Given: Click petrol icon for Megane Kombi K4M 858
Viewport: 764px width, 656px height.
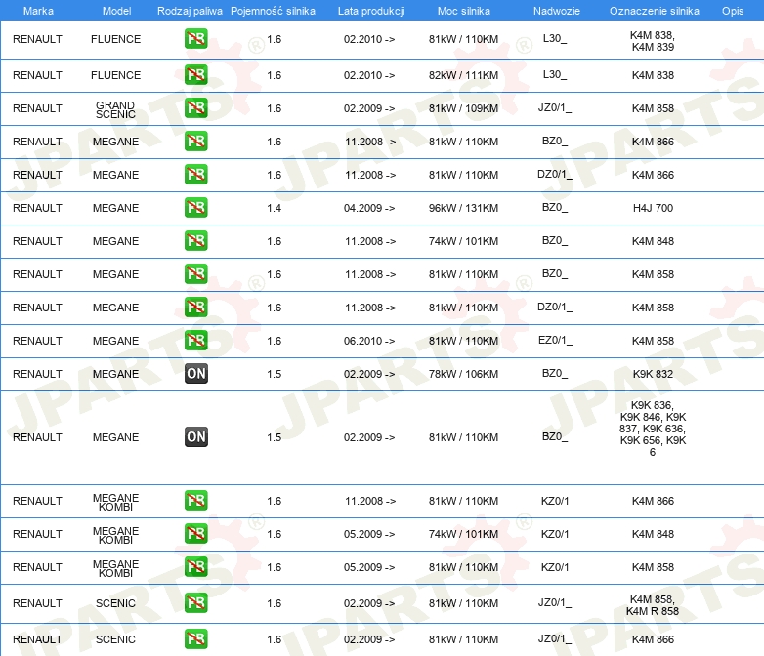Looking at the screenshot, I should tap(195, 566).
